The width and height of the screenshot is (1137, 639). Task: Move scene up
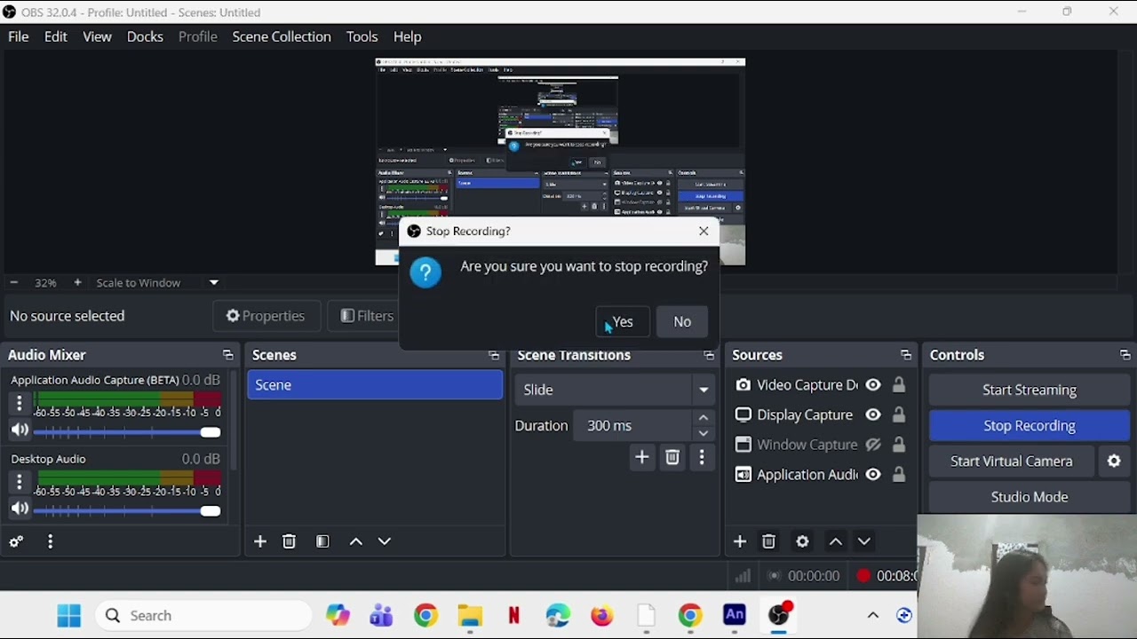tap(356, 542)
